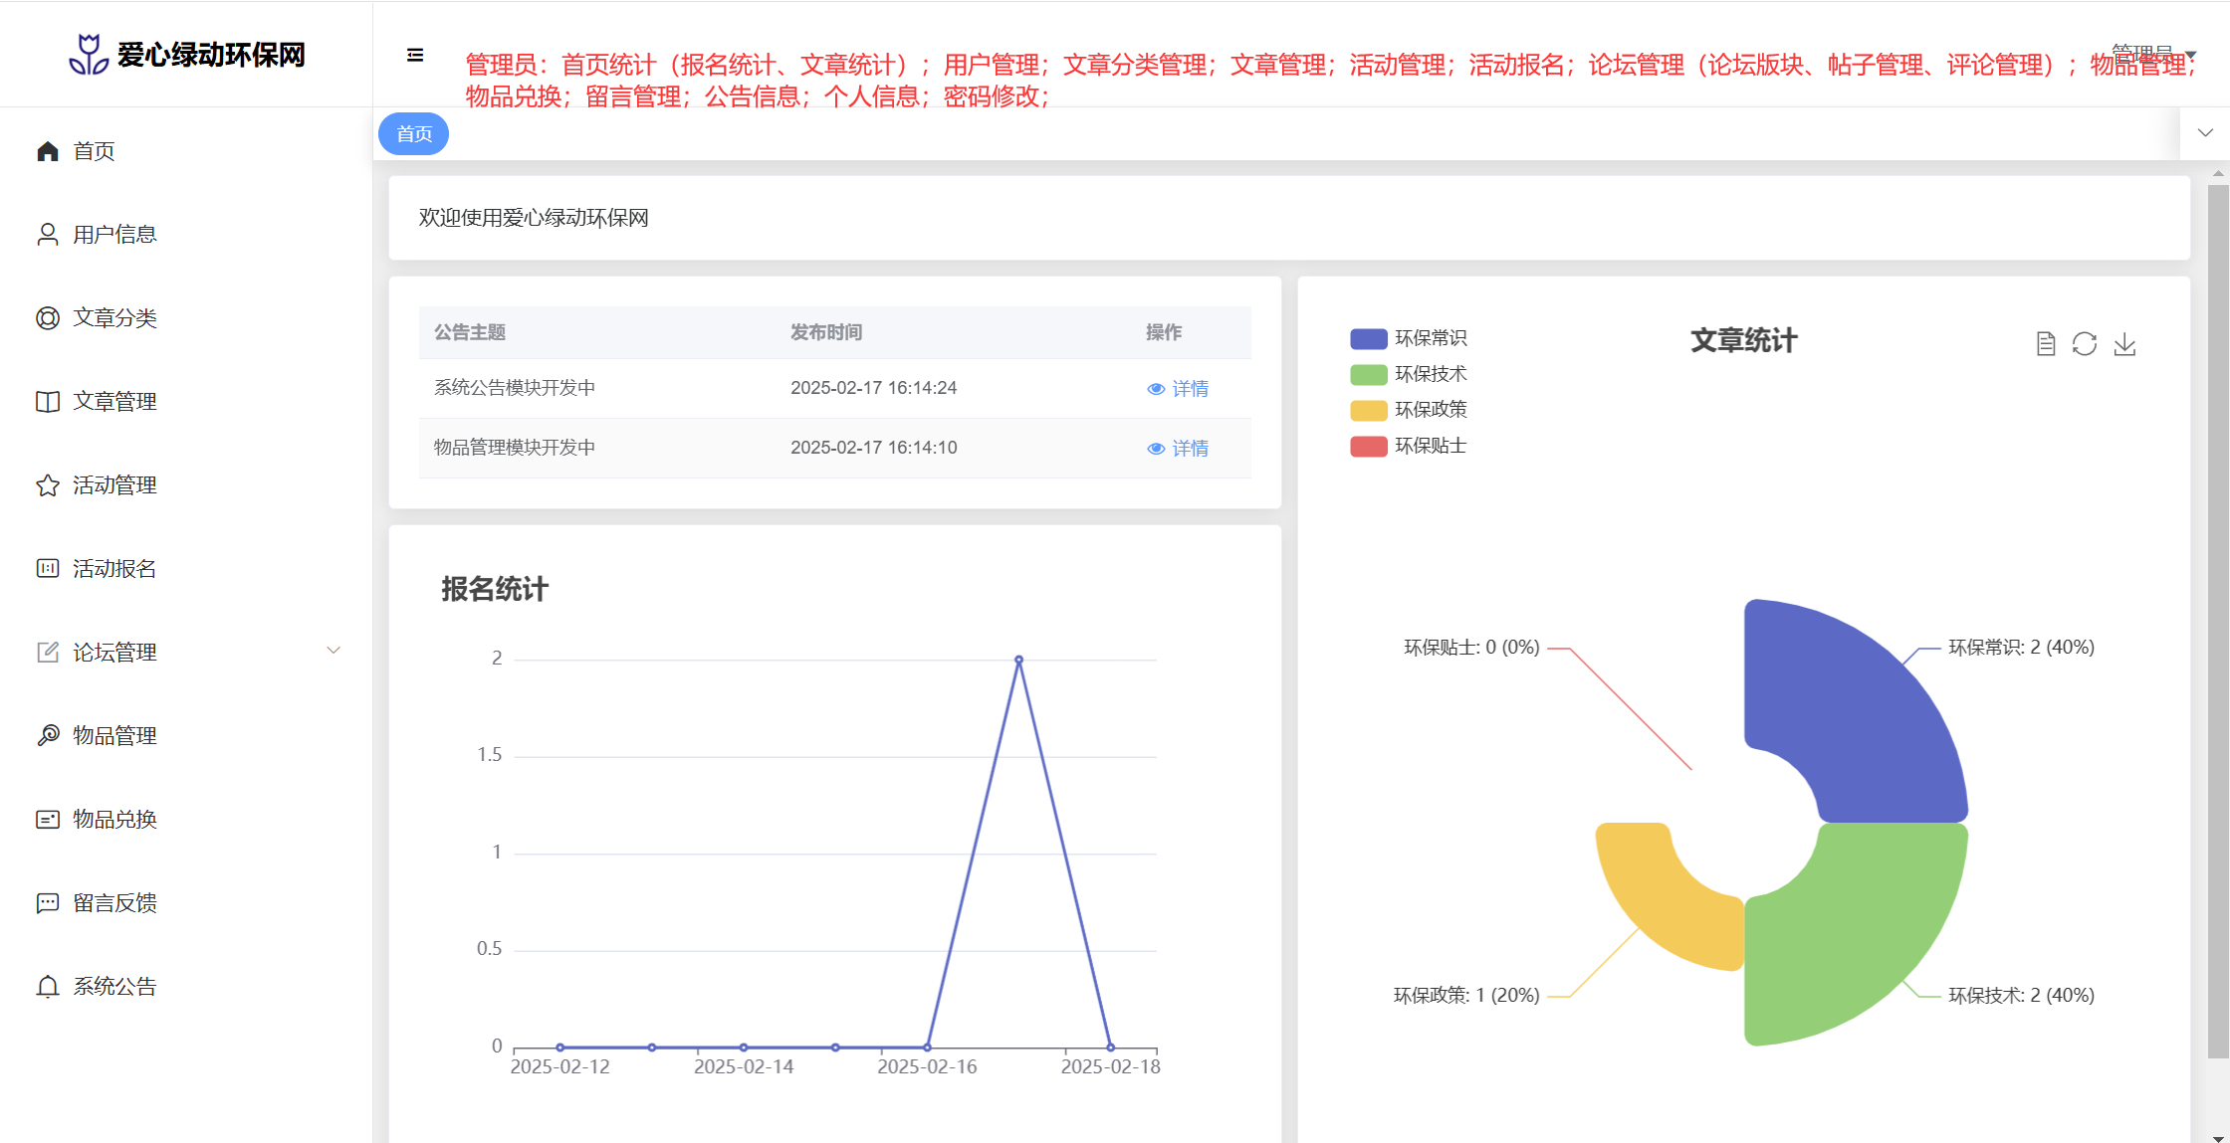Click the hamburger menu collapse icon

(x=415, y=55)
